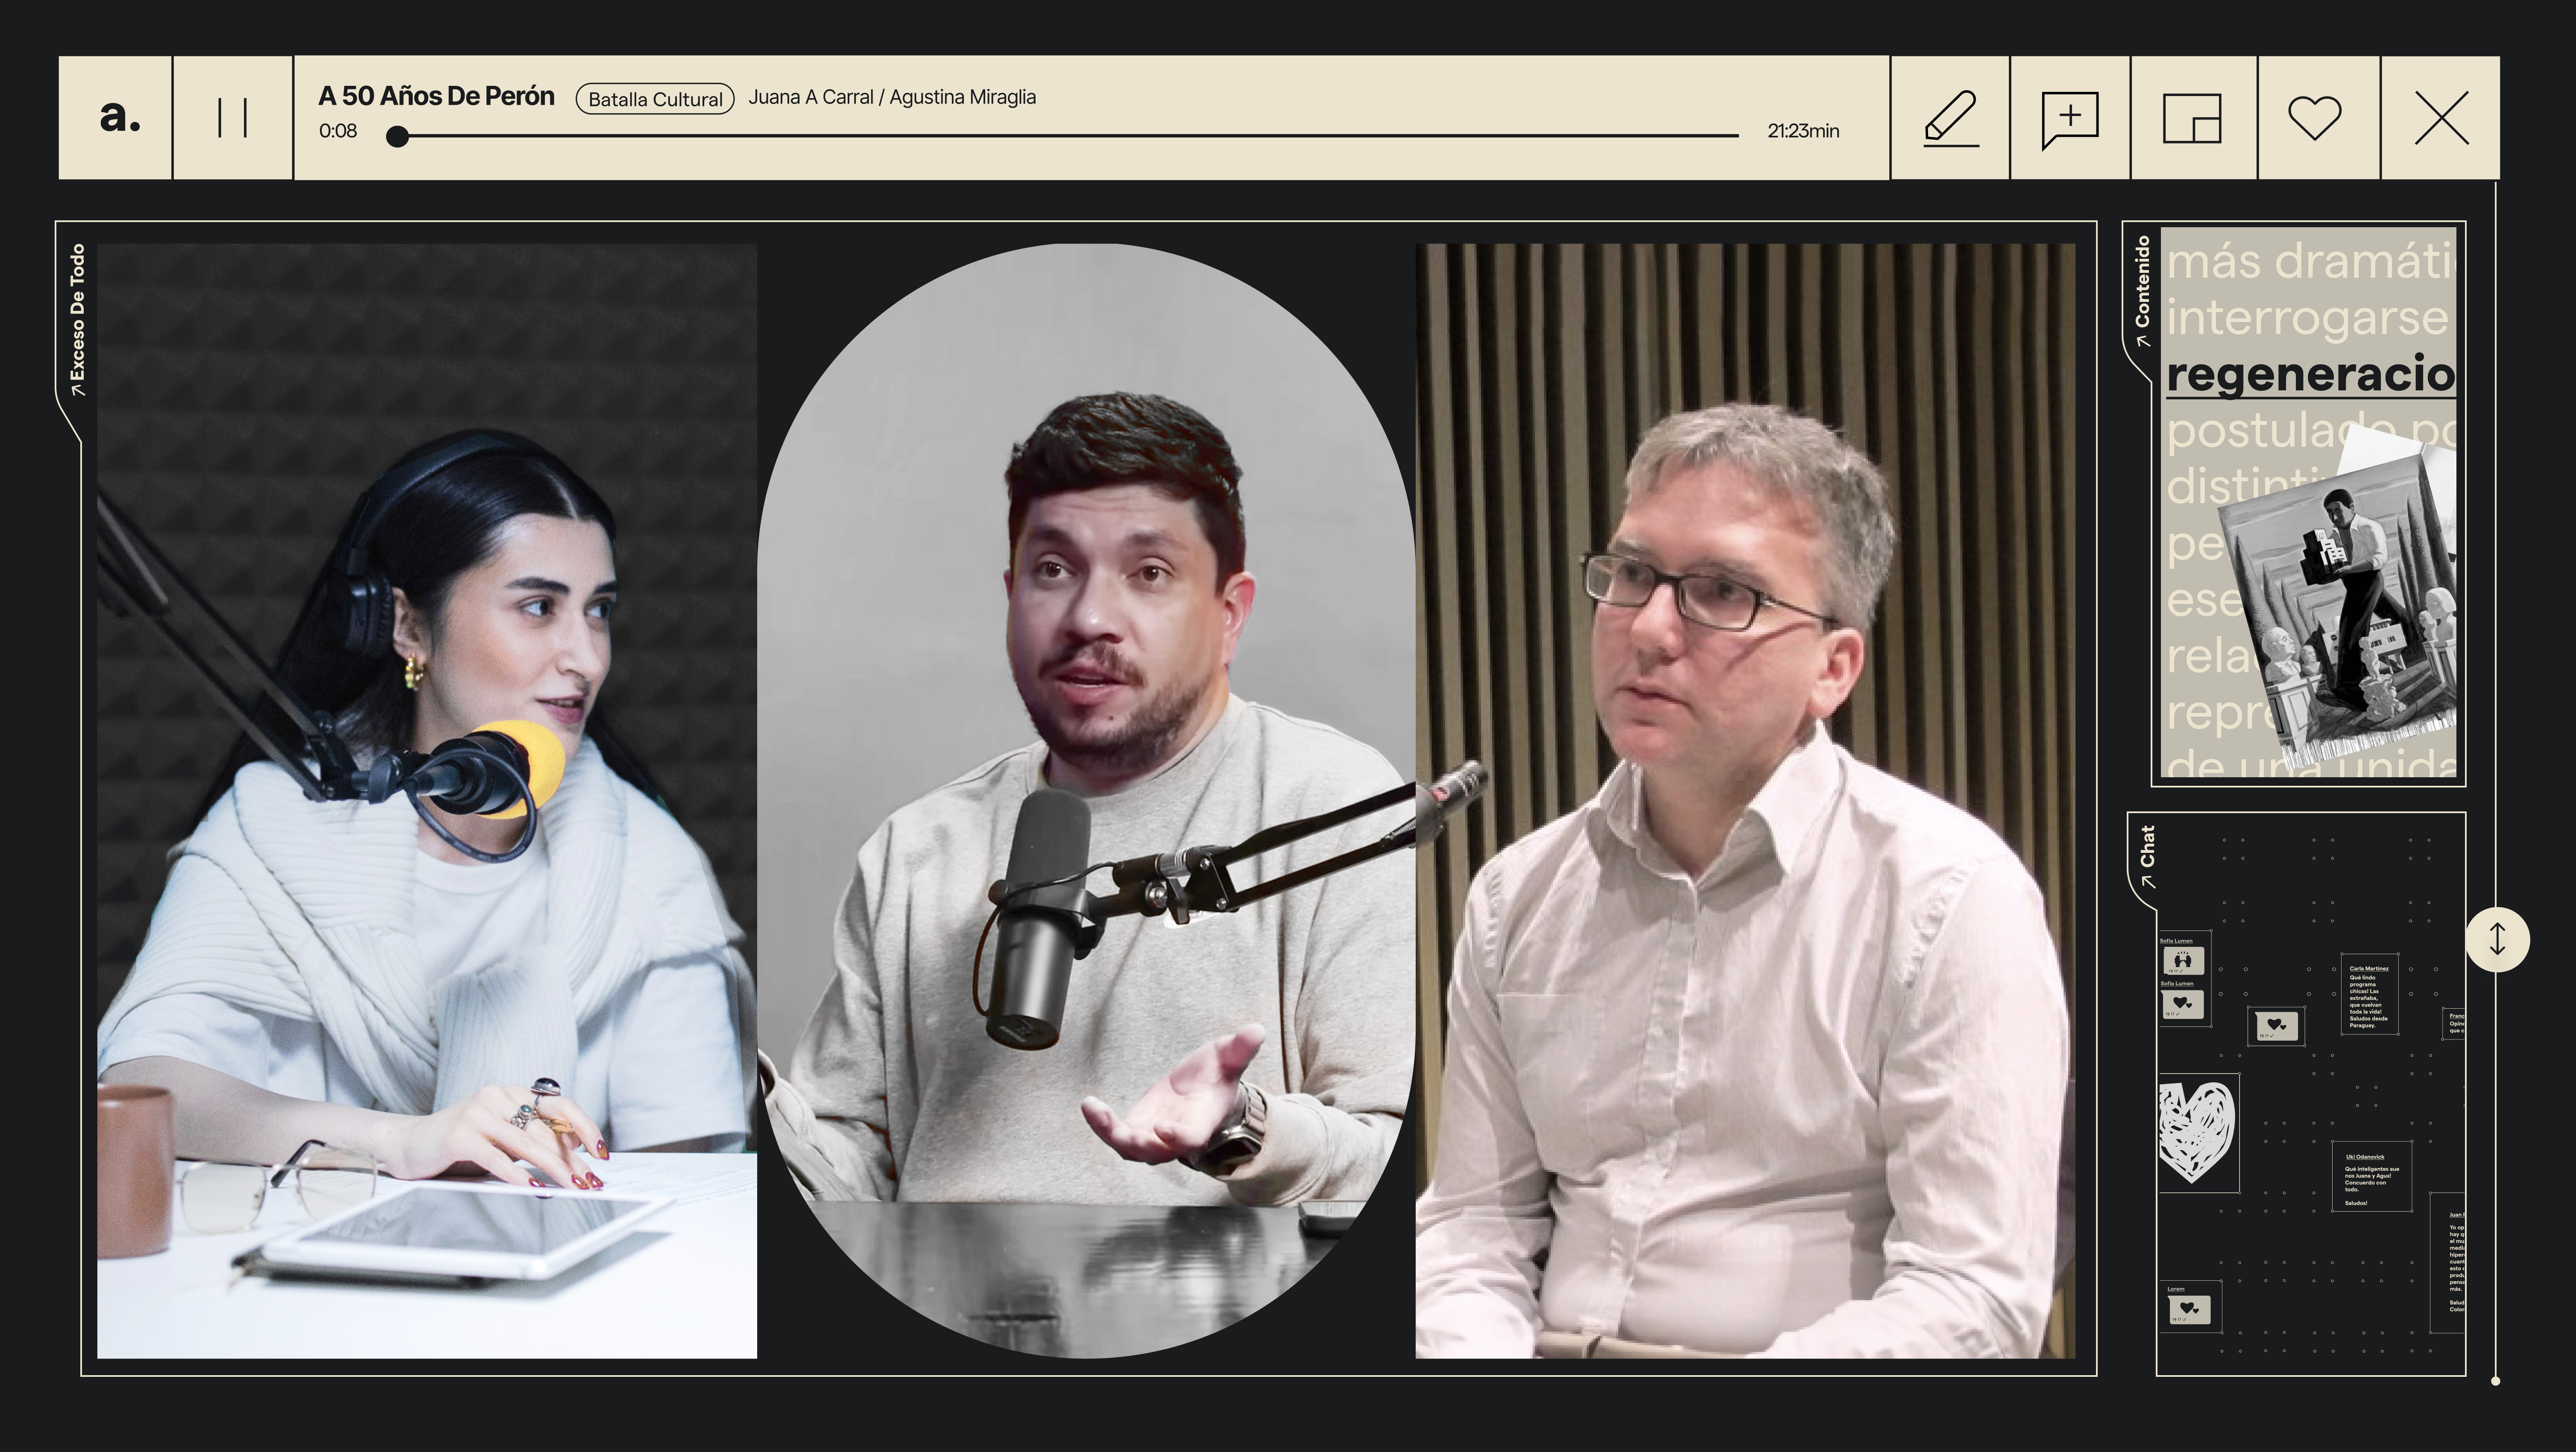
Task: Select the video of man with glasses
Action: tap(1745, 801)
